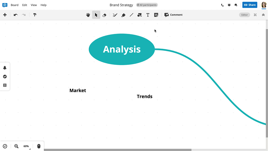Open tasks checkmark icon in the side panel
The width and height of the screenshot is (268, 151).
pos(5,77)
